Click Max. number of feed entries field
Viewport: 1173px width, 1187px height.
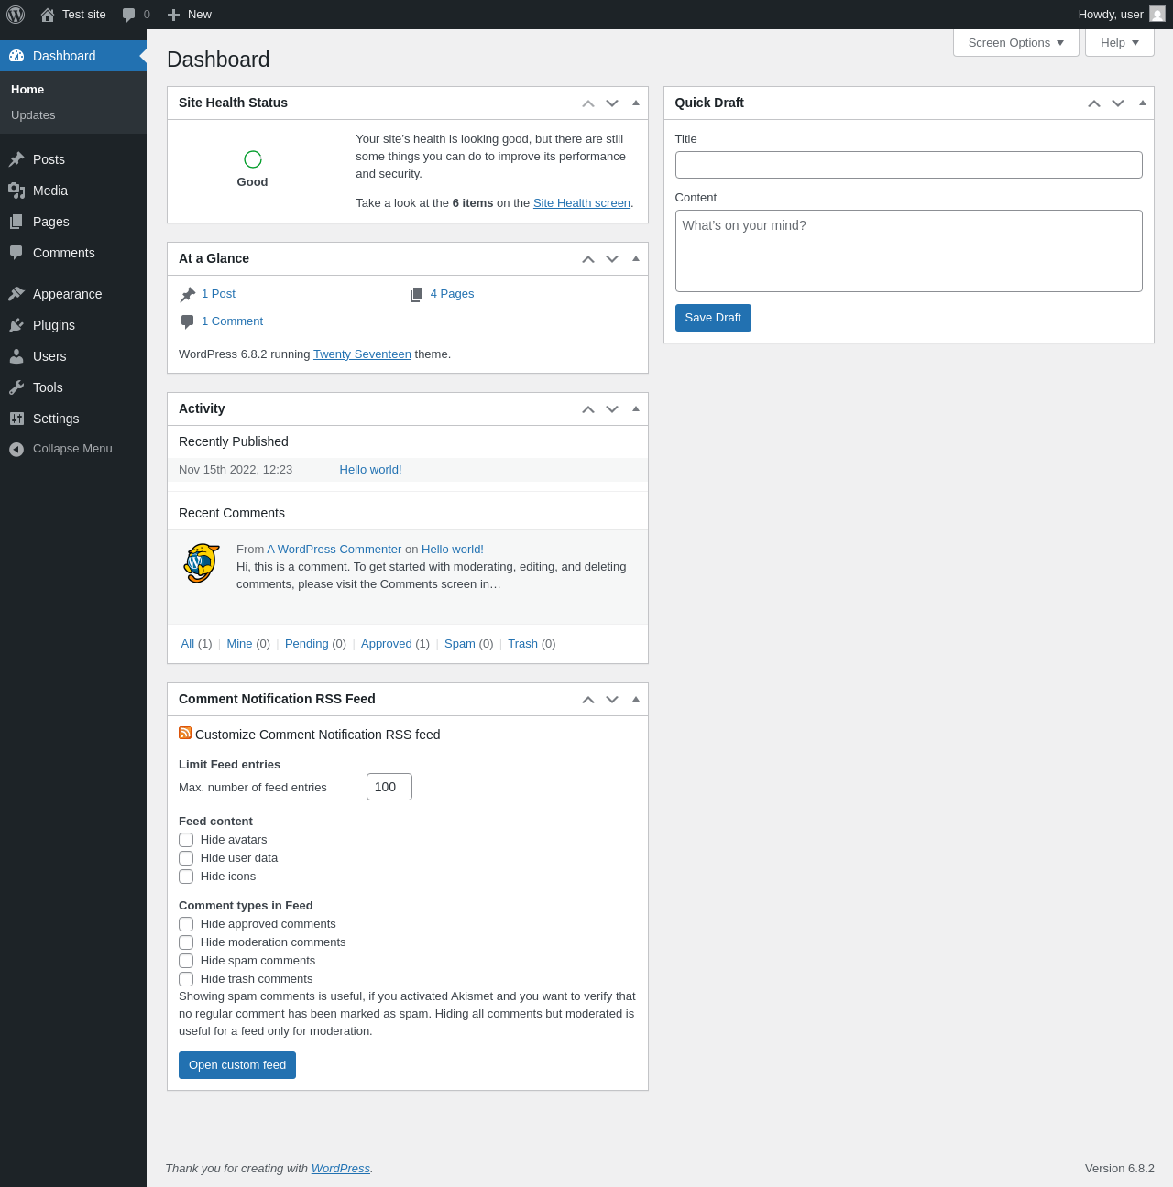(x=389, y=787)
